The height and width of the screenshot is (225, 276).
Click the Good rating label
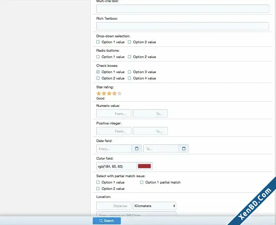point(100,98)
